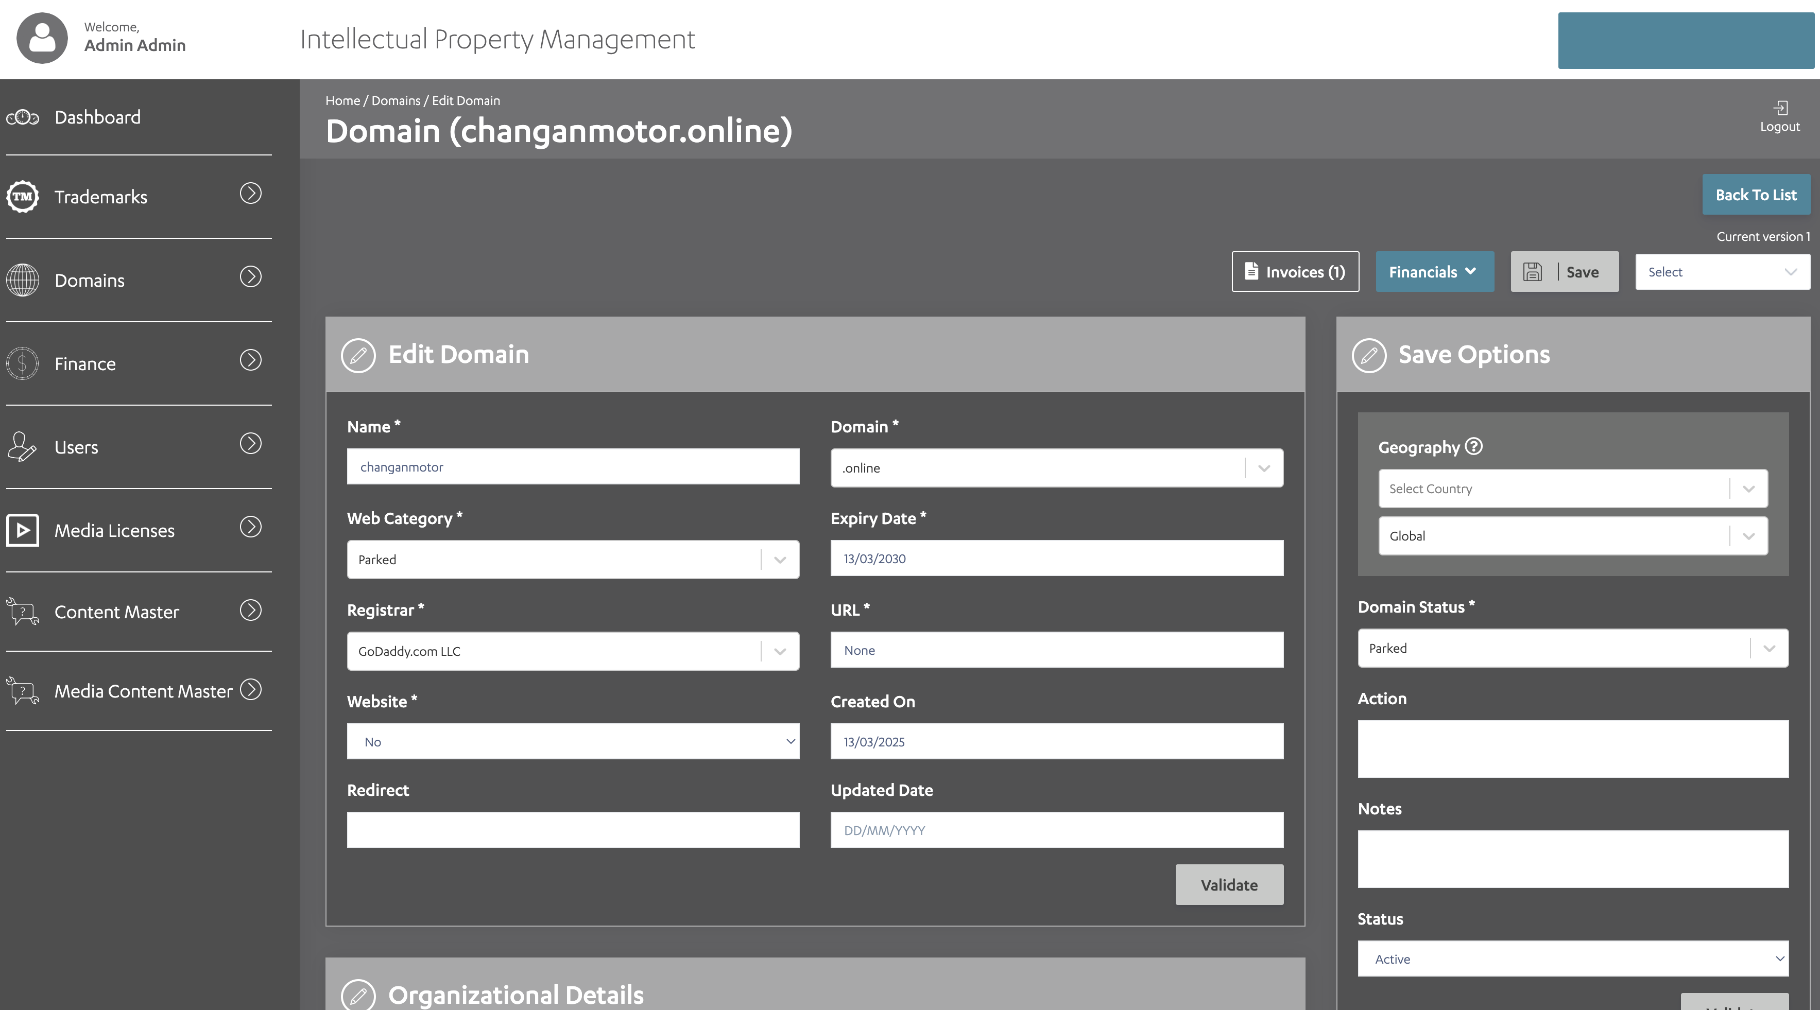
Task: Open the Website Yes/No select
Action: pos(572,742)
